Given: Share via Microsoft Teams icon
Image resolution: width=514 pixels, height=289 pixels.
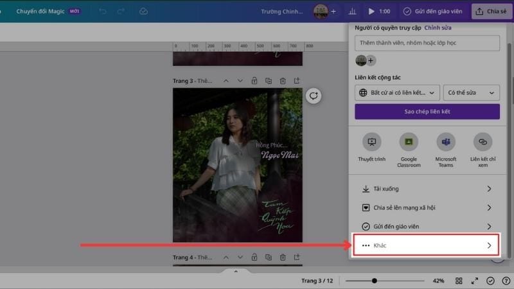Looking at the screenshot, I should coord(446,142).
